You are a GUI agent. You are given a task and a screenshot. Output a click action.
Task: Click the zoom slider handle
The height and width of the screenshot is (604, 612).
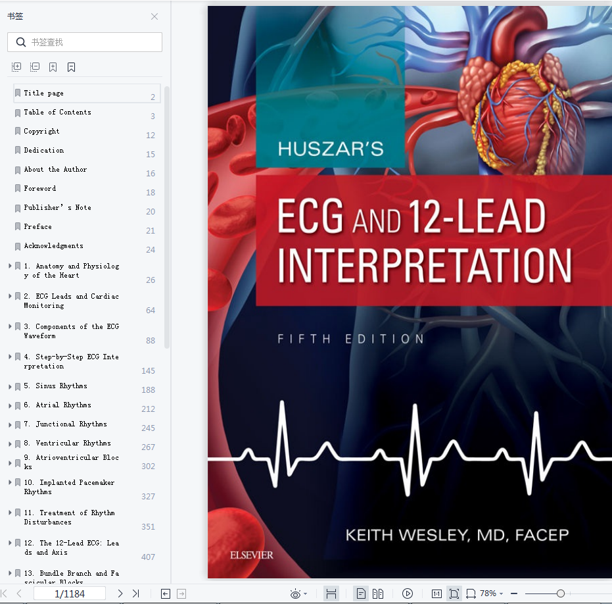pos(561,594)
